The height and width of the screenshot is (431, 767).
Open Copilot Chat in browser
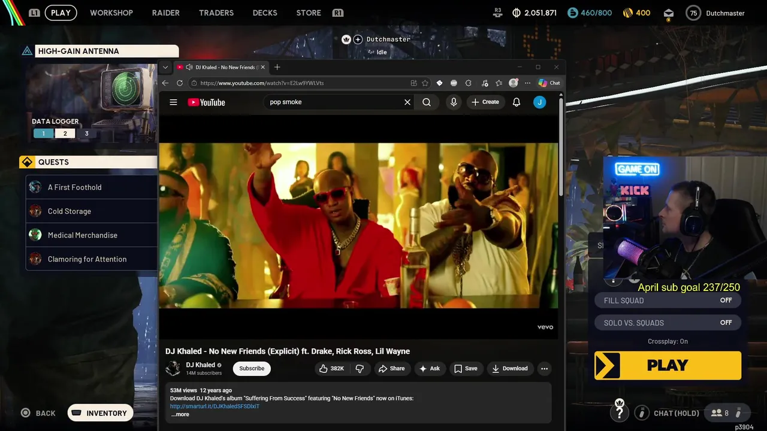click(549, 83)
